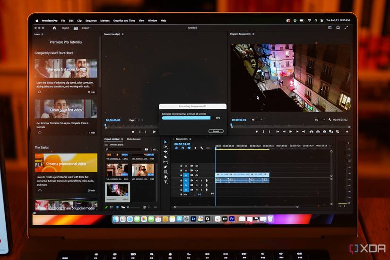The width and height of the screenshot is (390, 260).
Task: Open the Fit zoom level dropdown in Program monitor
Action: (257, 120)
